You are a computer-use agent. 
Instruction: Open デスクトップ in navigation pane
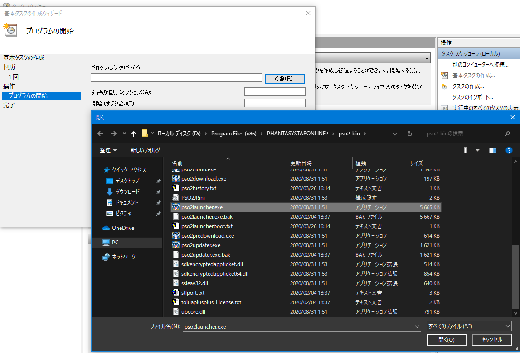[127, 181]
